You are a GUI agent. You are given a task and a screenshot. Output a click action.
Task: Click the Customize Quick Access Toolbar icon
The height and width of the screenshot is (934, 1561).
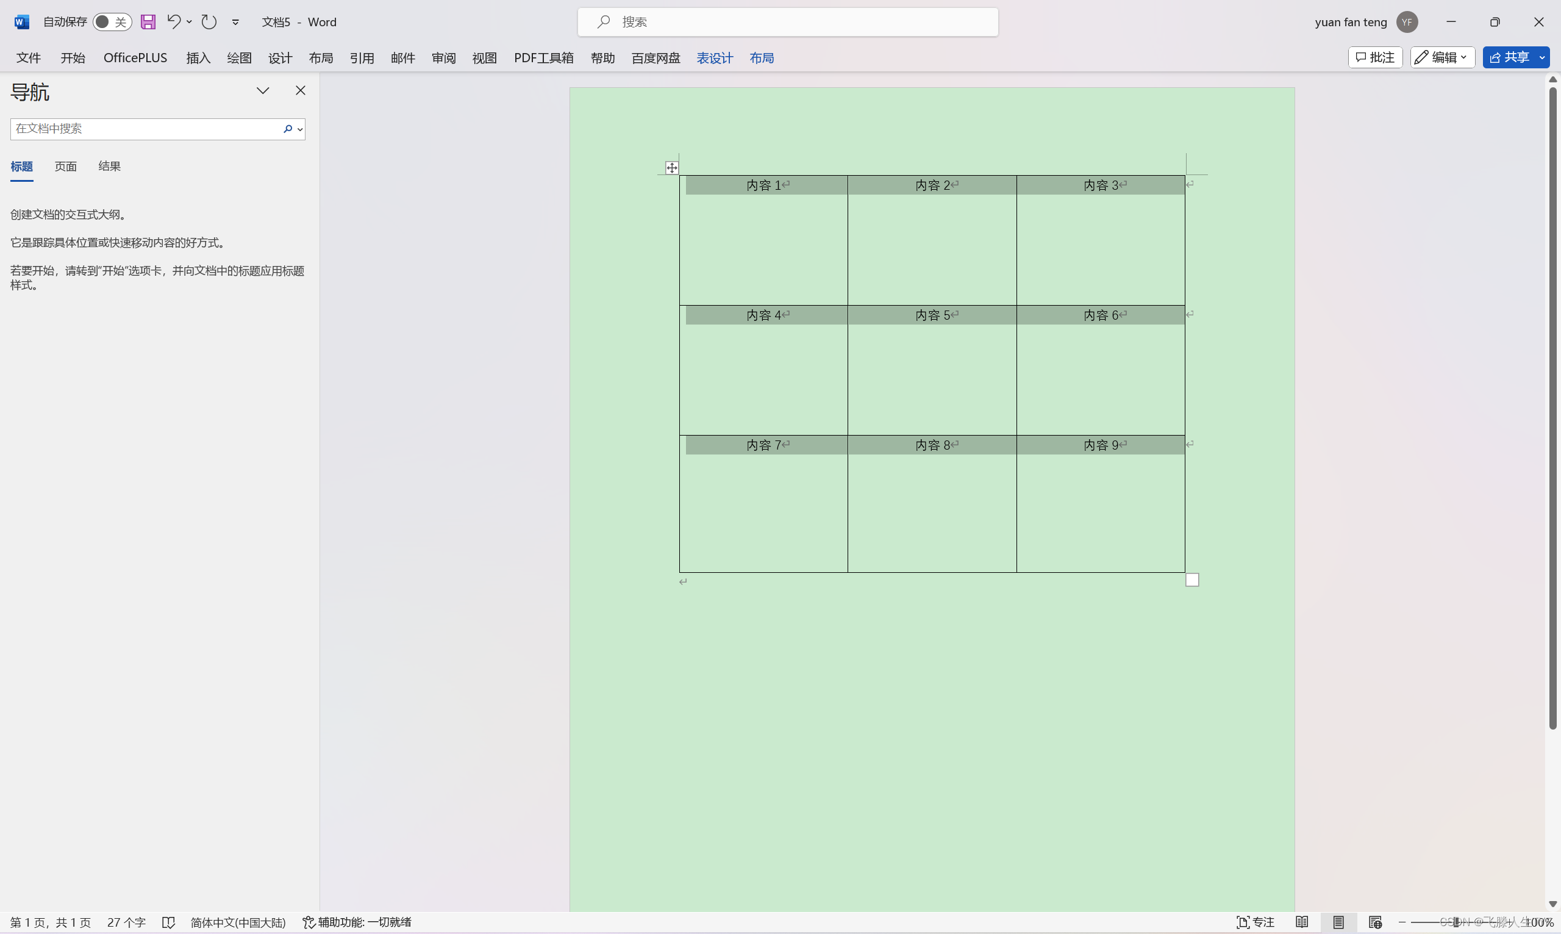pyautogui.click(x=235, y=21)
